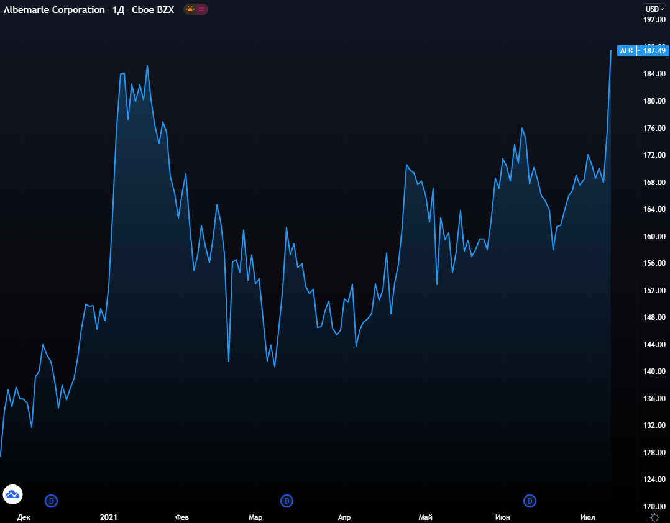Click the Дек time axis label
The height and width of the screenshot is (523, 670).
pos(24,517)
